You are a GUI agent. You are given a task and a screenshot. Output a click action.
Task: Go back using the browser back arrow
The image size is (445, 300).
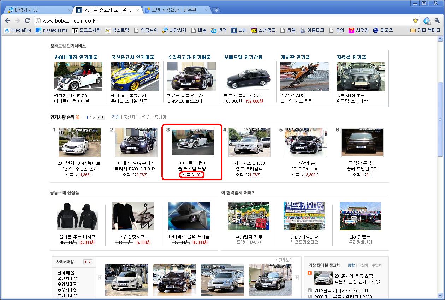click(8, 21)
